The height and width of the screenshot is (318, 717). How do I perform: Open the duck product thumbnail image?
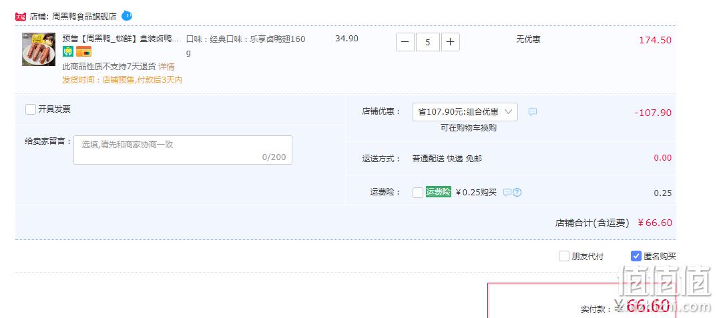pos(39,49)
